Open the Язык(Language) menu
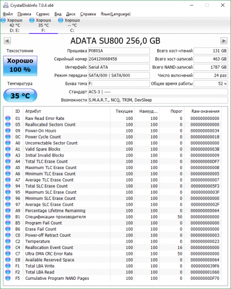Image resolution: width=231 pixels, height=289 pixels. pyautogui.click(x=115, y=14)
